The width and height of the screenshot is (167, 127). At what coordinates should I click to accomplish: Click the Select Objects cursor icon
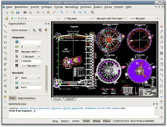click(40, 30)
